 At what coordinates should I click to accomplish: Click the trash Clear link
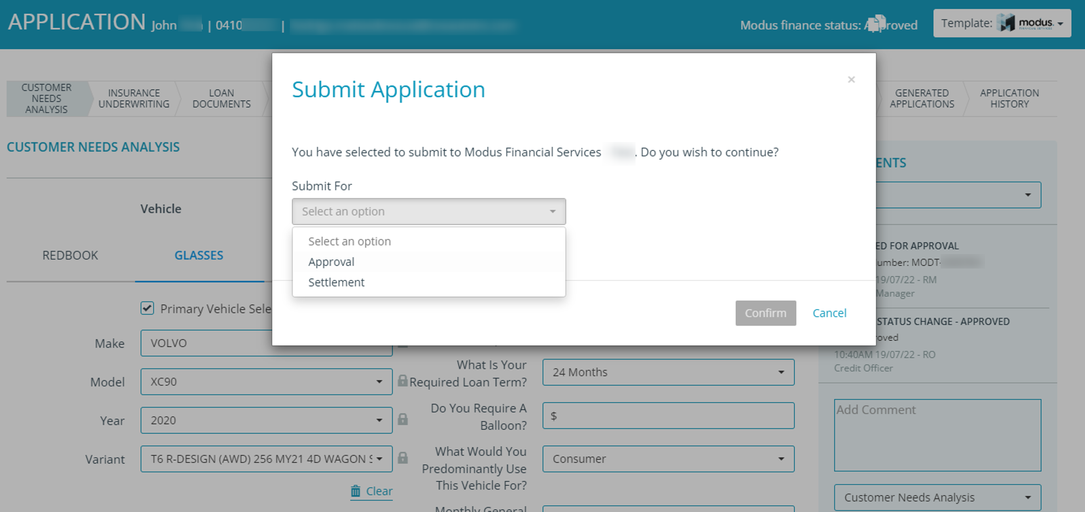tap(371, 491)
